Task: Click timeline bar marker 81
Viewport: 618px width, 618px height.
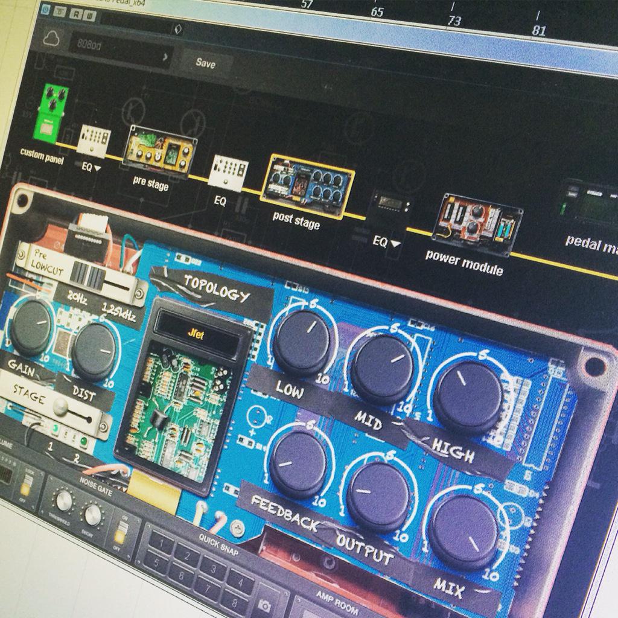Action: pyautogui.click(x=539, y=30)
